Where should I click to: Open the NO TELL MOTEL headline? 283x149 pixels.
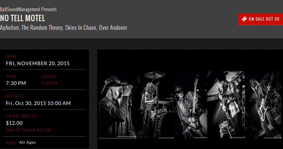click(23, 18)
